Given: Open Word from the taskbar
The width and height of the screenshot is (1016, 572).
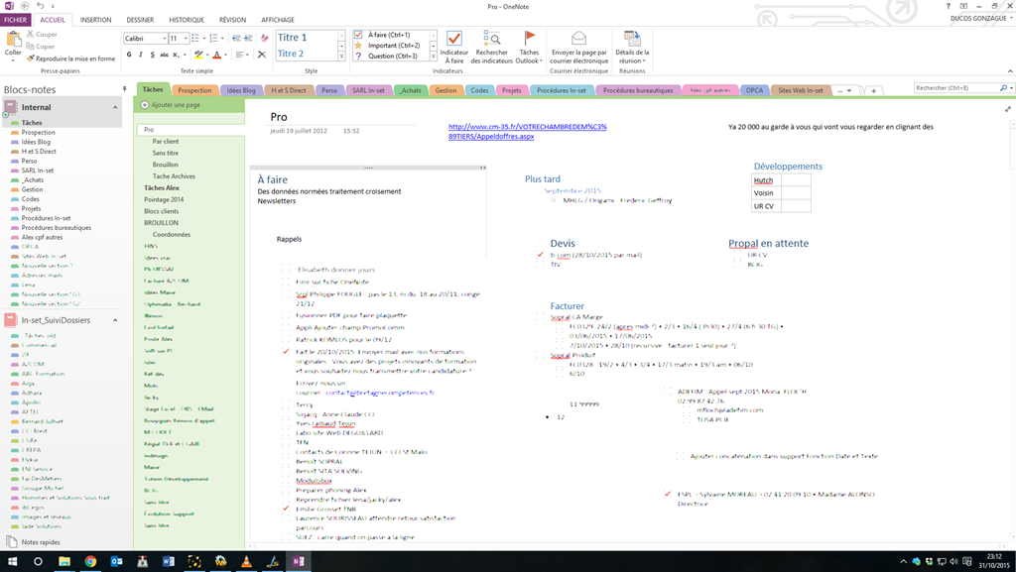Looking at the screenshot, I should tap(169, 562).
